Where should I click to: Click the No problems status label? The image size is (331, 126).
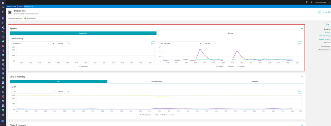(31, 19)
